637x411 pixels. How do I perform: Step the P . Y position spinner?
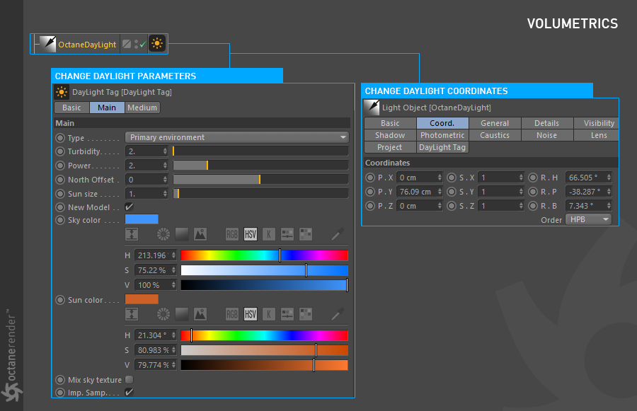click(440, 192)
